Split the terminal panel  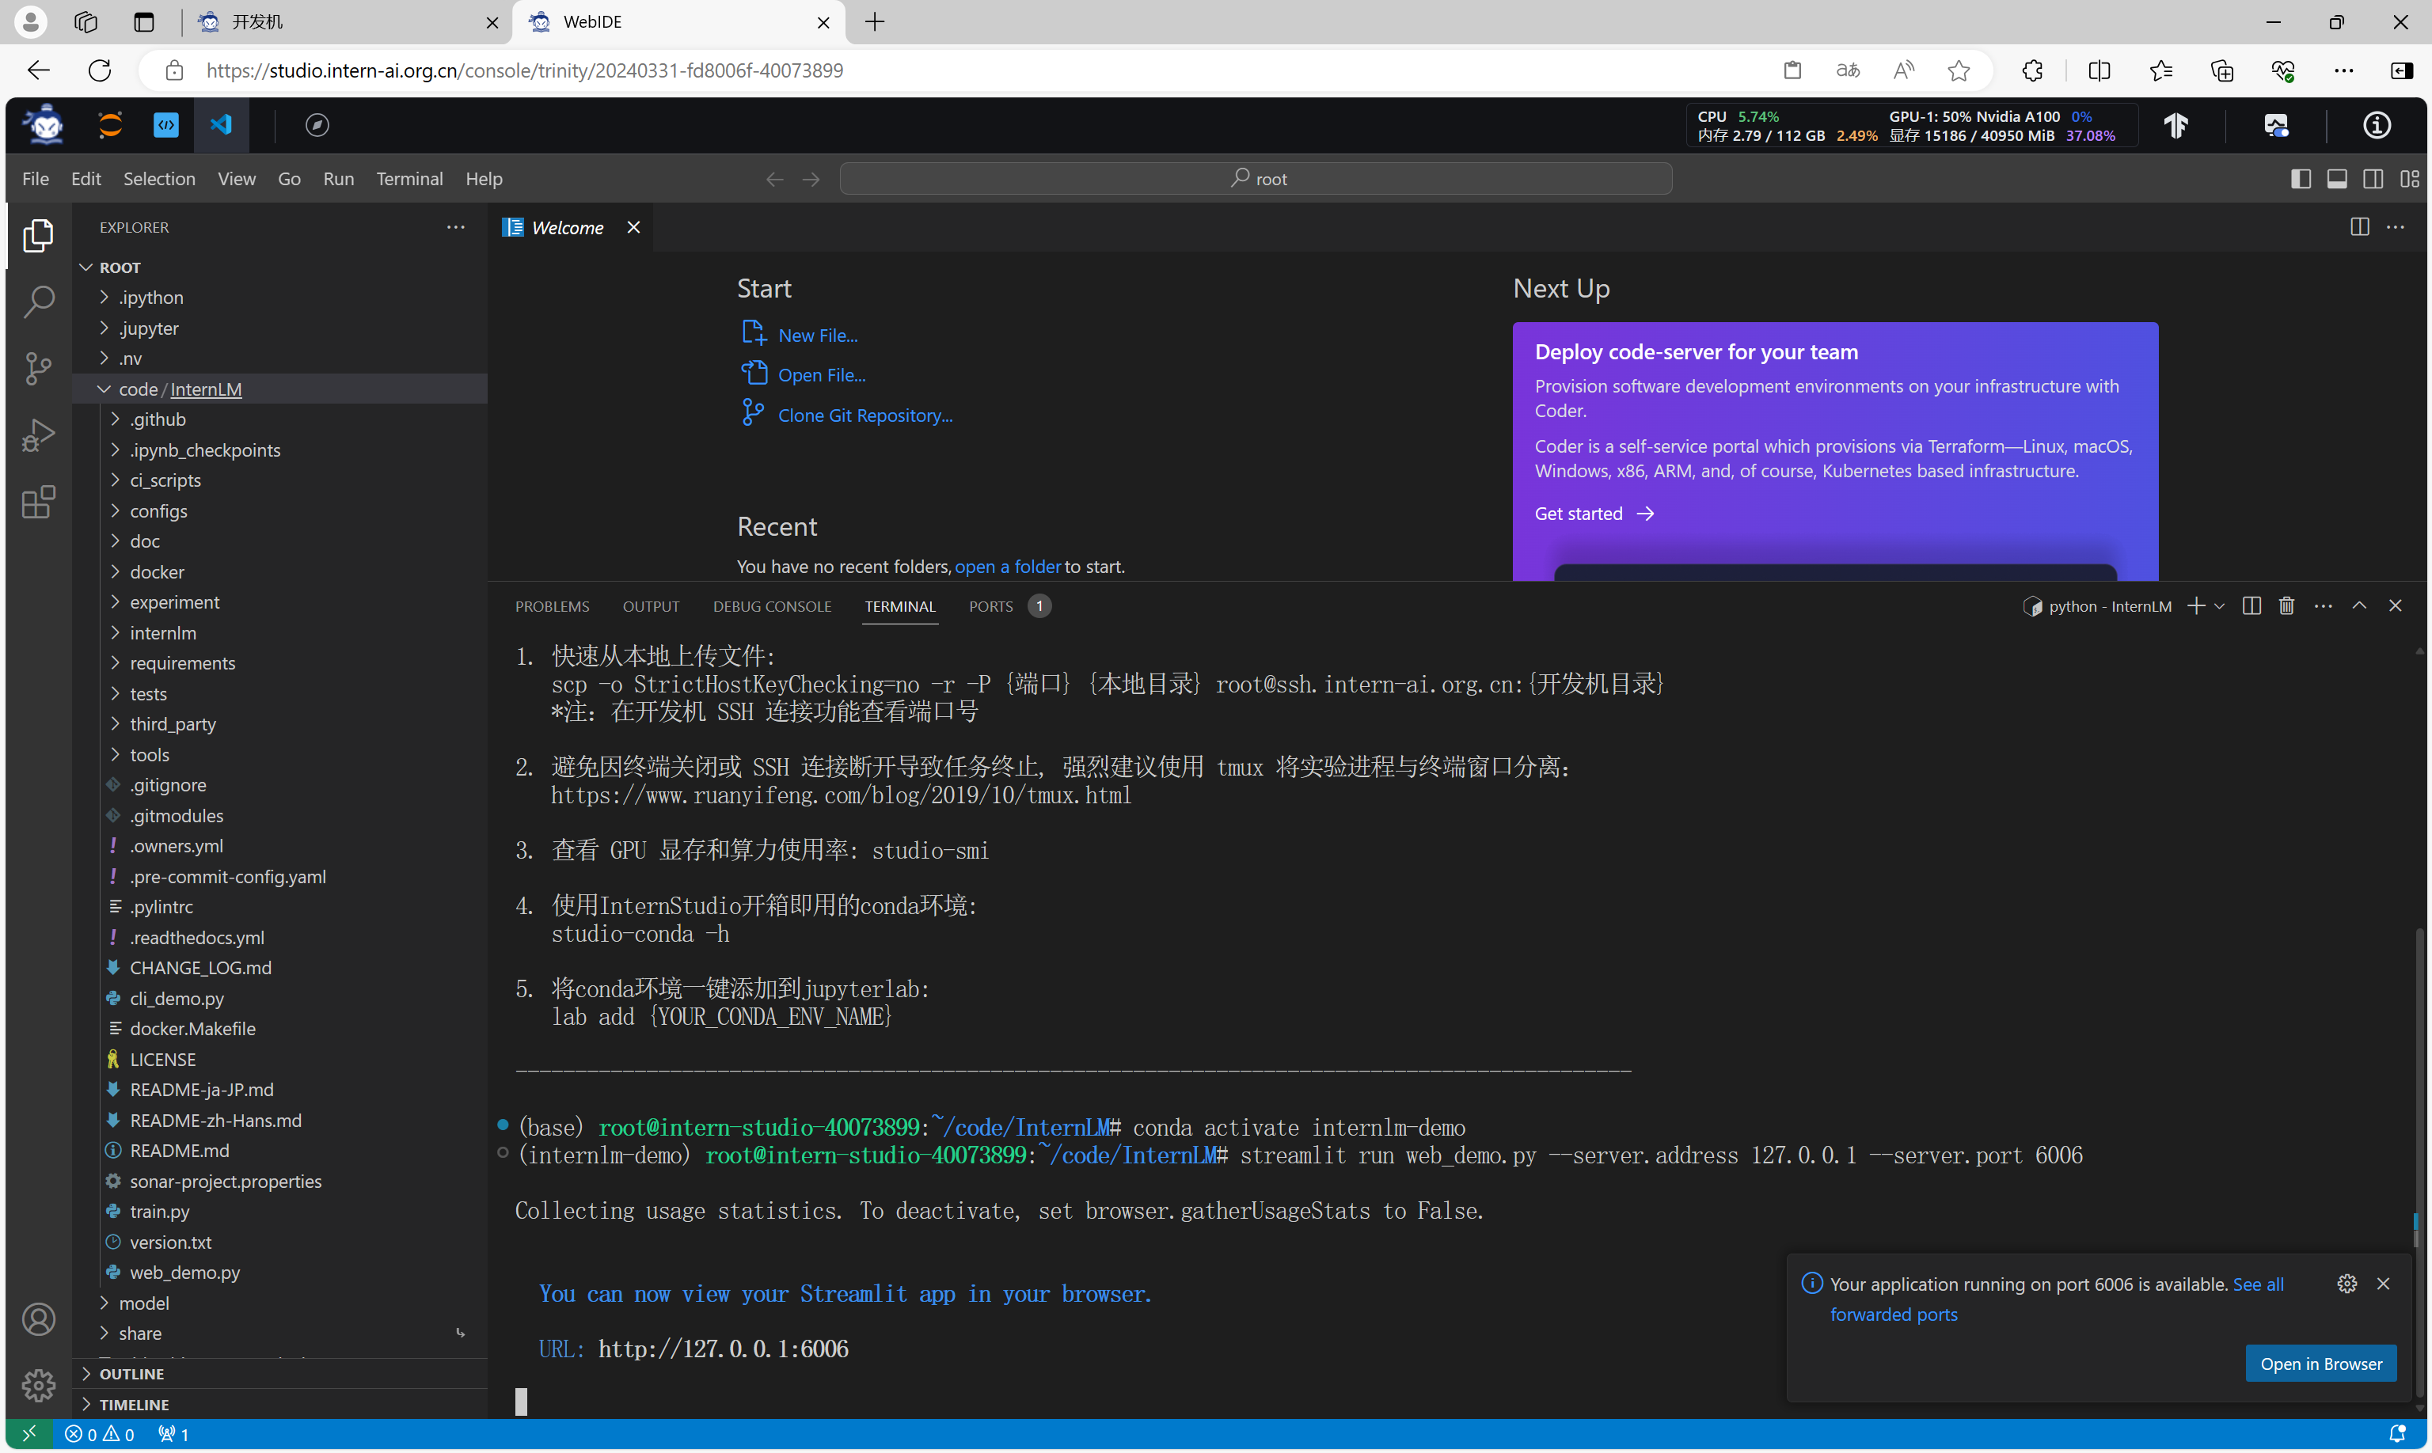tap(2251, 606)
